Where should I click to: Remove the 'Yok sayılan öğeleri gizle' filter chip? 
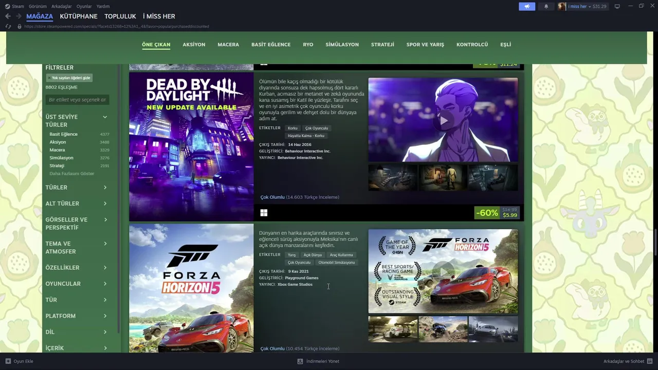coord(69,78)
